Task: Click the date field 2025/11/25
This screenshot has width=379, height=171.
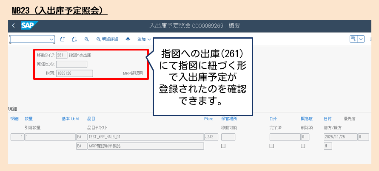Action: pyautogui.click(x=341, y=137)
